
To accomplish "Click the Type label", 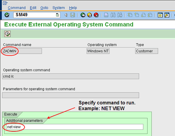I will coord(140,45).
